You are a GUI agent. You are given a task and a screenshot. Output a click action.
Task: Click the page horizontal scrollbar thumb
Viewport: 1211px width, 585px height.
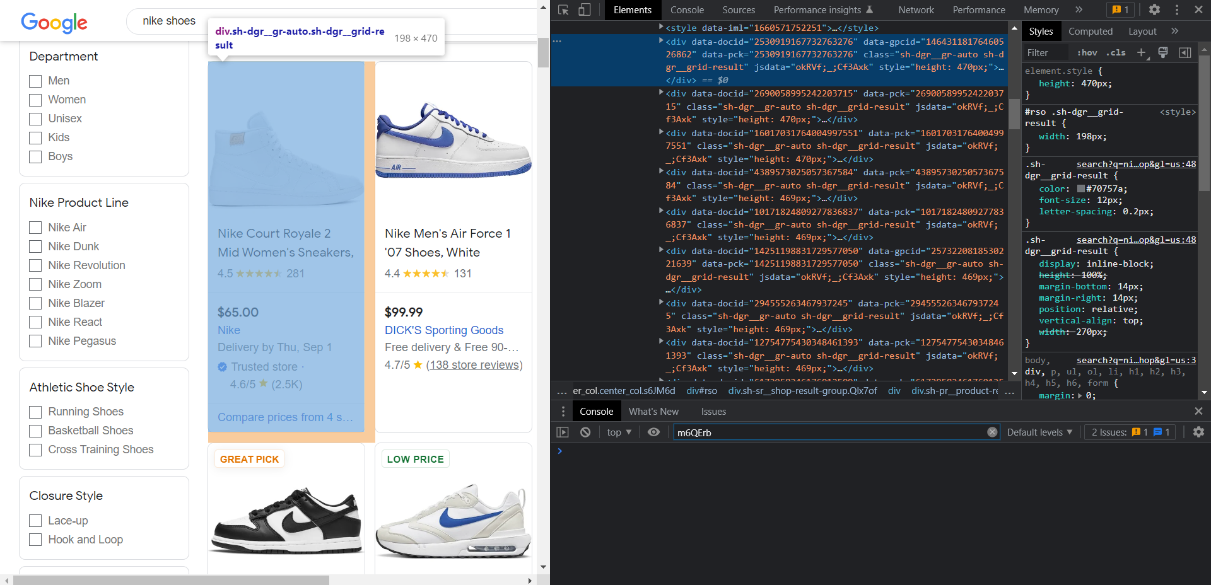click(x=171, y=580)
